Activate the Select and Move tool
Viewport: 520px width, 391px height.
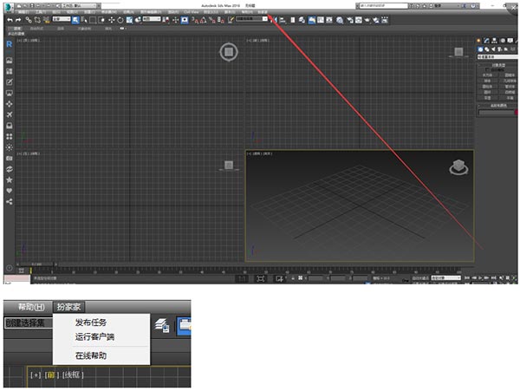112,20
